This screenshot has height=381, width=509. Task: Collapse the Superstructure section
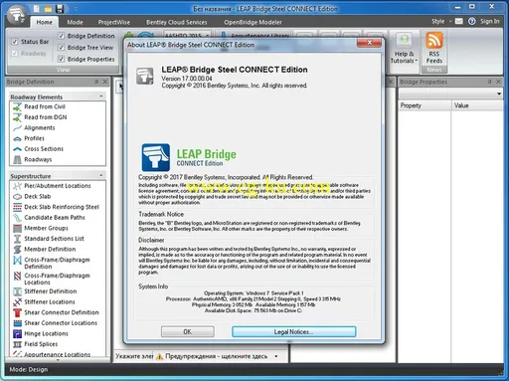(x=101, y=175)
